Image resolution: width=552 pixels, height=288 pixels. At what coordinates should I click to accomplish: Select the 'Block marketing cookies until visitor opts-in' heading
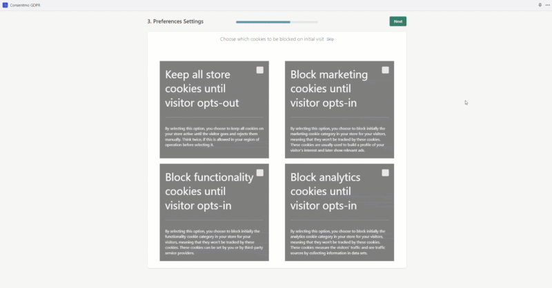coord(329,89)
